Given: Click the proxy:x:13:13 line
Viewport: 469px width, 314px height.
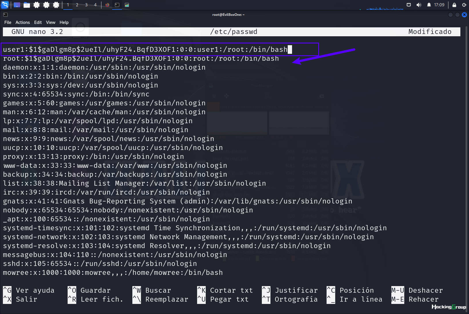Looking at the screenshot, I should pyautogui.click(x=94, y=157).
